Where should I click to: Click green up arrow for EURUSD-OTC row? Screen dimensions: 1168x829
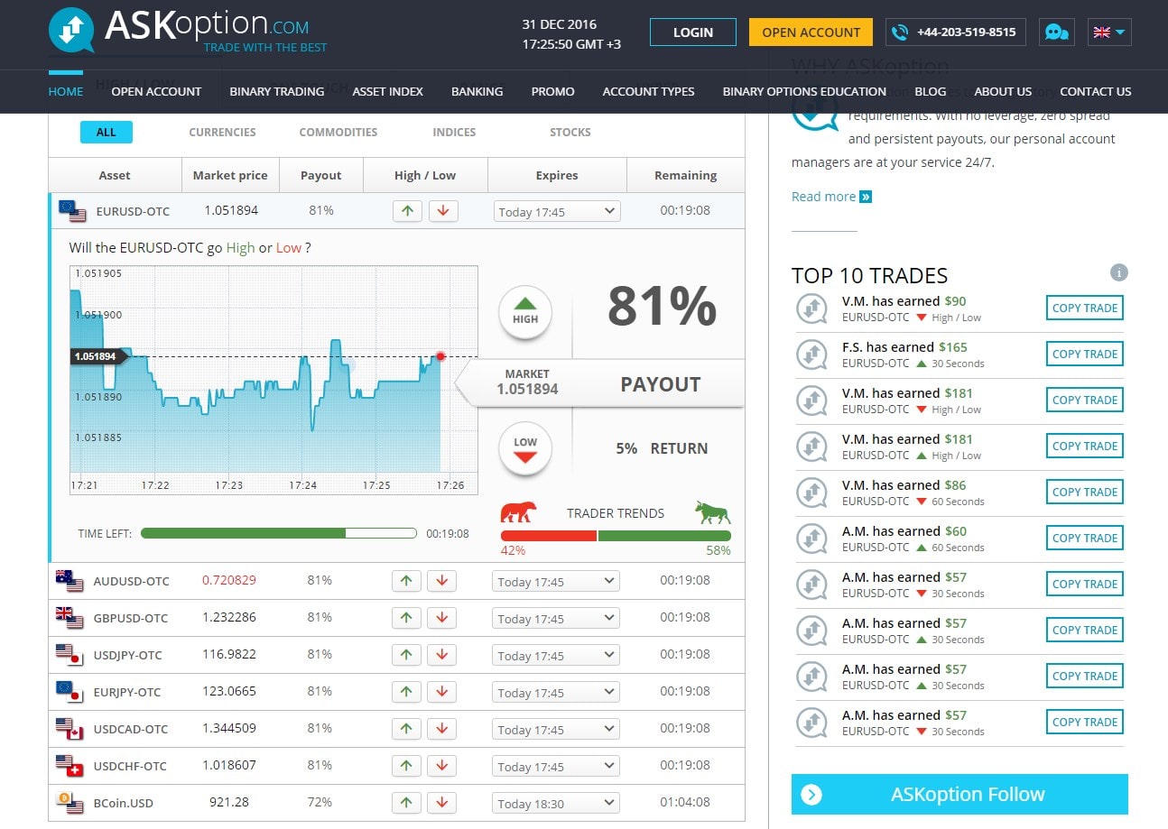[x=407, y=211]
